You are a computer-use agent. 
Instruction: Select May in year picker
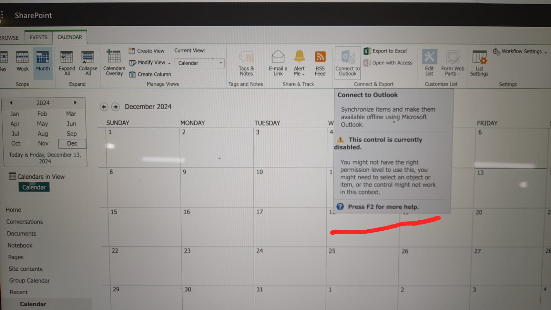pos(42,124)
